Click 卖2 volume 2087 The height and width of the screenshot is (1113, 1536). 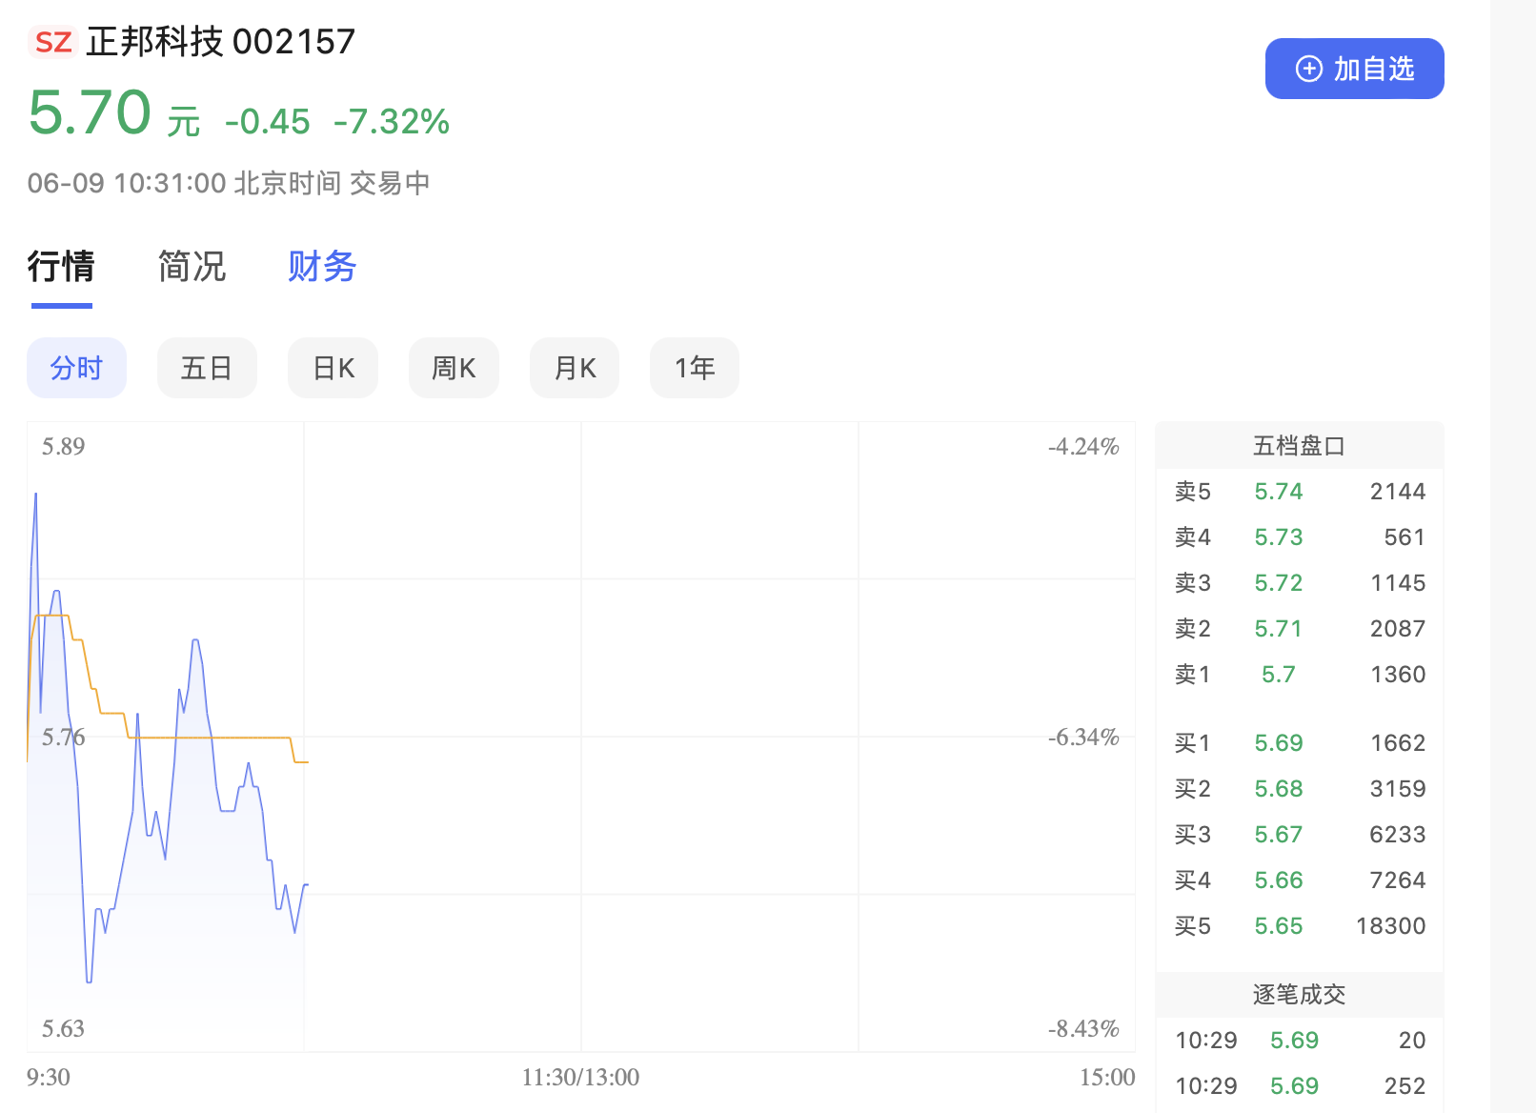pyautogui.click(x=1398, y=629)
